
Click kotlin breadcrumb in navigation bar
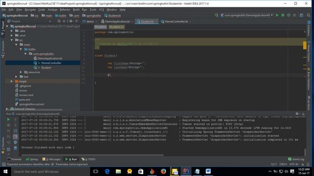point(61,15)
